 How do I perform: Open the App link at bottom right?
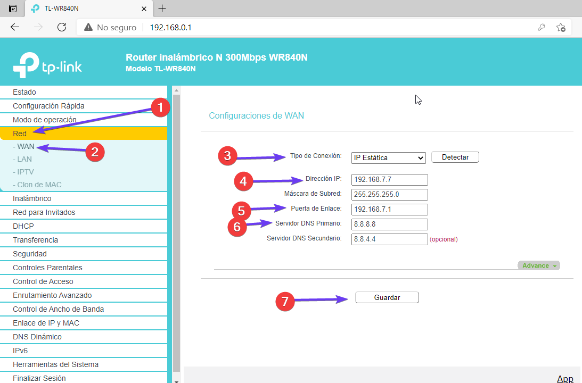pyautogui.click(x=565, y=378)
